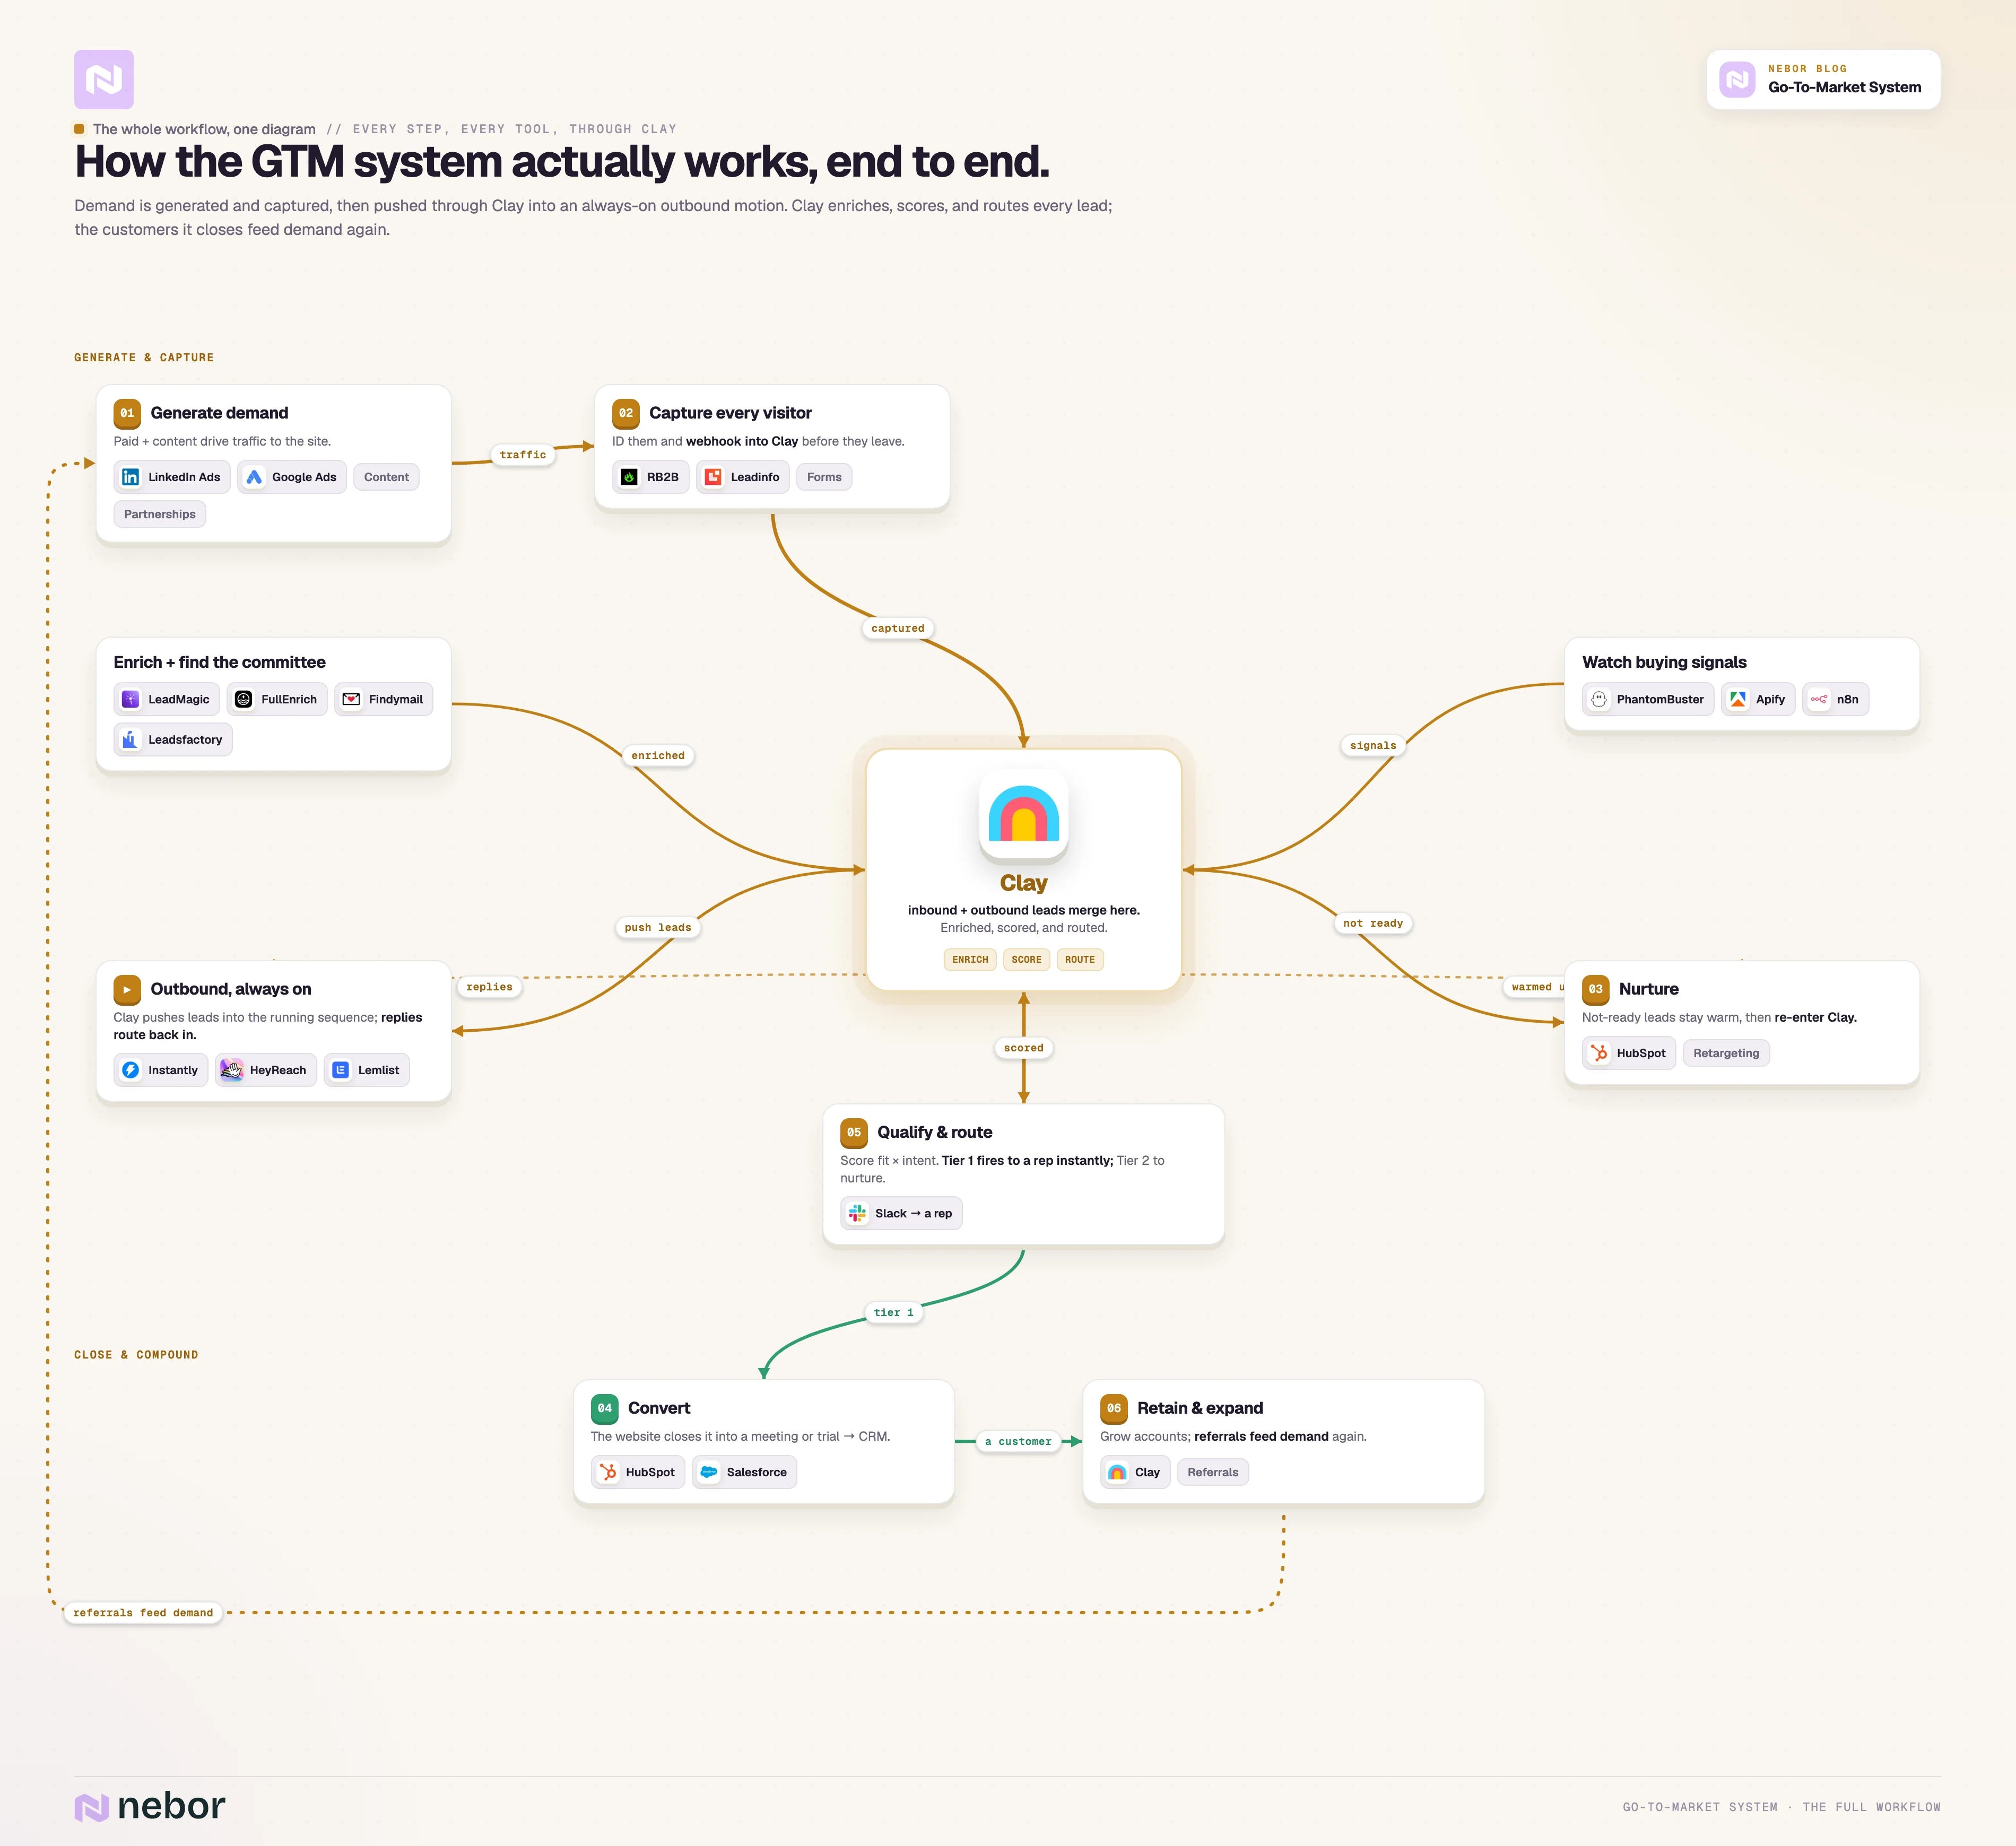
Task: Click the Forms tag in Capture every visitor
Action: [x=824, y=477]
